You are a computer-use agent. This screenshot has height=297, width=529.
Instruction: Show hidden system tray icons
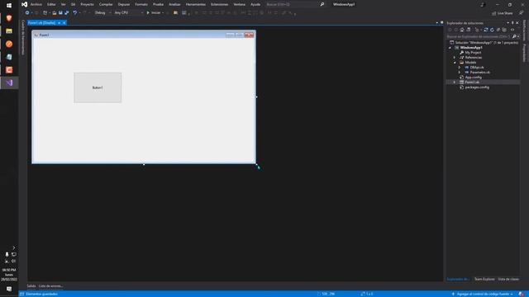[14, 247]
